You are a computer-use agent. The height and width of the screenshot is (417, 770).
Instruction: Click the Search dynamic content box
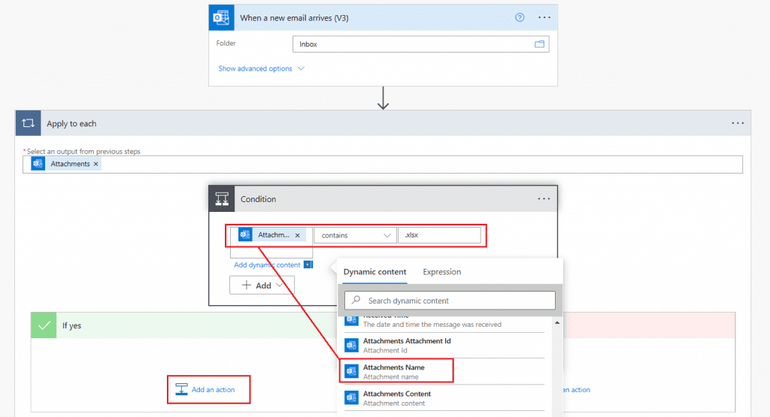pyautogui.click(x=450, y=301)
